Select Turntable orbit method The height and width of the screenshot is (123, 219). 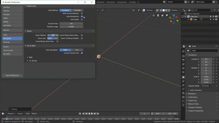pos(65,10)
